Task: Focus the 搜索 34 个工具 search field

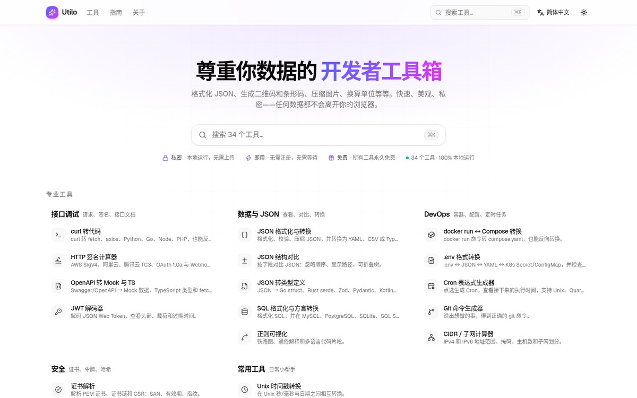Action: pos(318,135)
